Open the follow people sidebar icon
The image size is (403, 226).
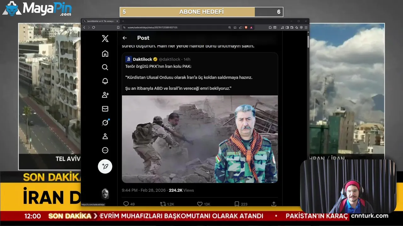(x=105, y=95)
